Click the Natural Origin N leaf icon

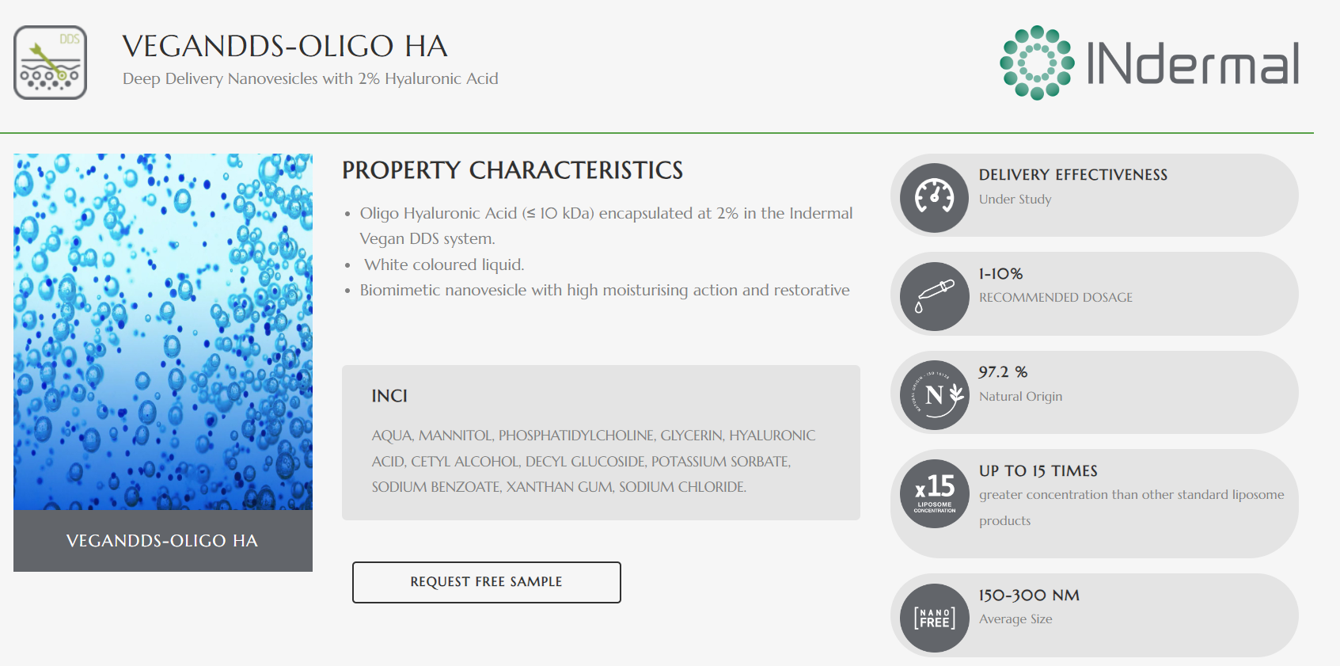[935, 394]
